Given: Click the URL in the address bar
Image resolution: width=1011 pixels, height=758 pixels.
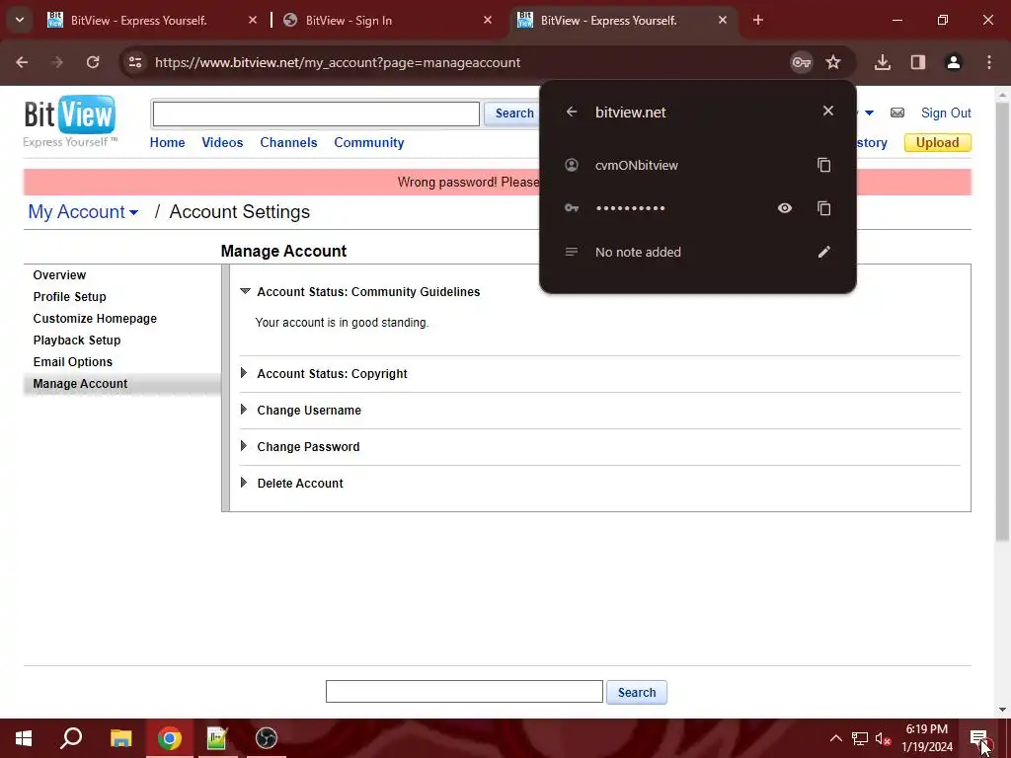Looking at the screenshot, I should pyautogui.click(x=338, y=62).
